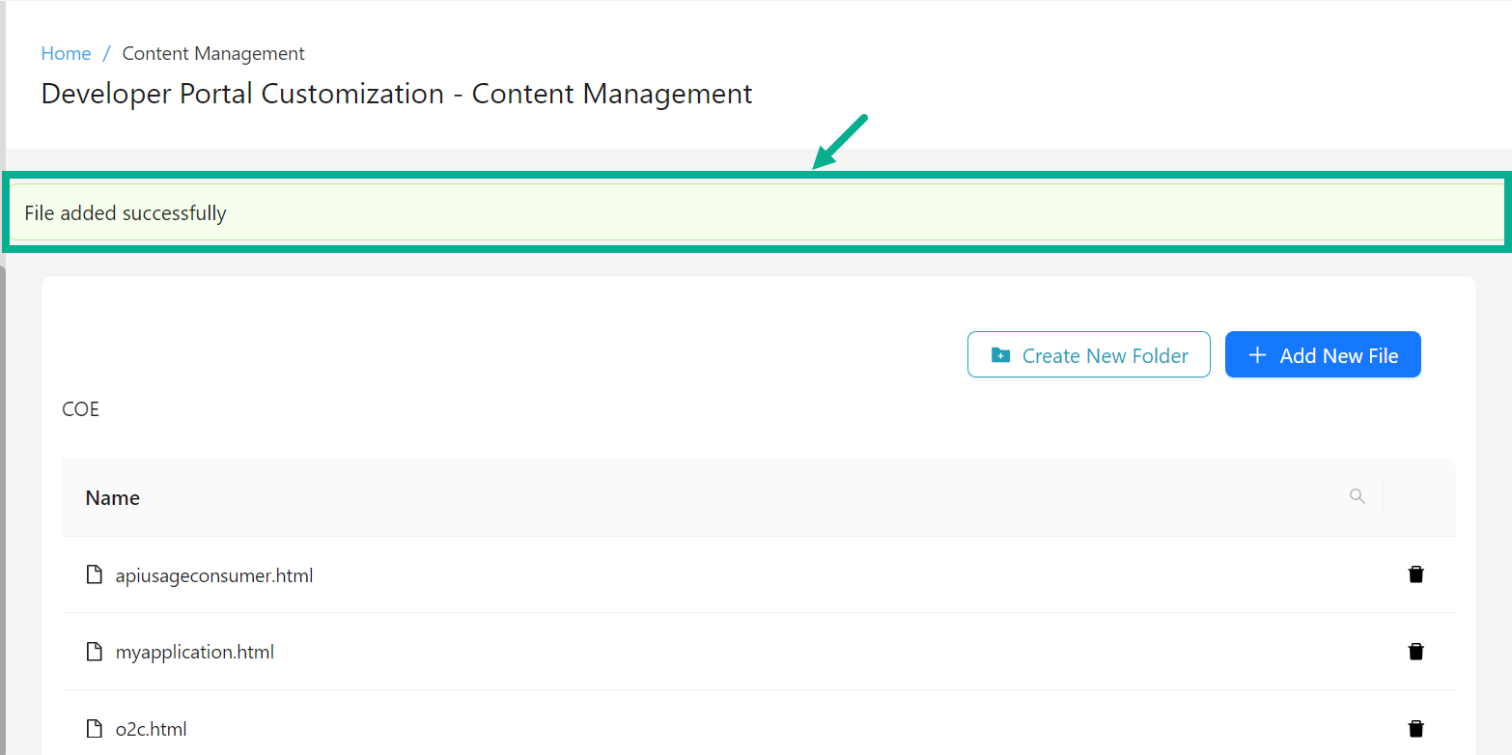Click the Add New File button
Image resolution: width=1512 pixels, height=755 pixels.
click(x=1323, y=354)
